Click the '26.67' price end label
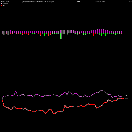This screenshot has height=132, width=132. pyautogui.click(x=127, y=98)
